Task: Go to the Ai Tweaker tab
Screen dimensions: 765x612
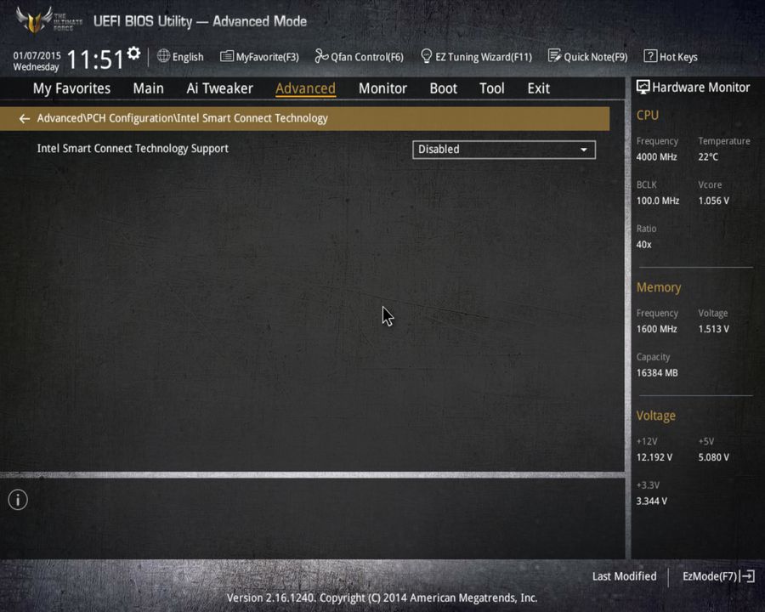Action: (219, 88)
